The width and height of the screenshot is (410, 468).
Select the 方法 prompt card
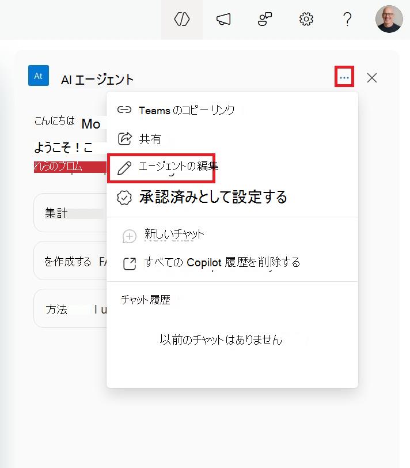tap(70, 308)
